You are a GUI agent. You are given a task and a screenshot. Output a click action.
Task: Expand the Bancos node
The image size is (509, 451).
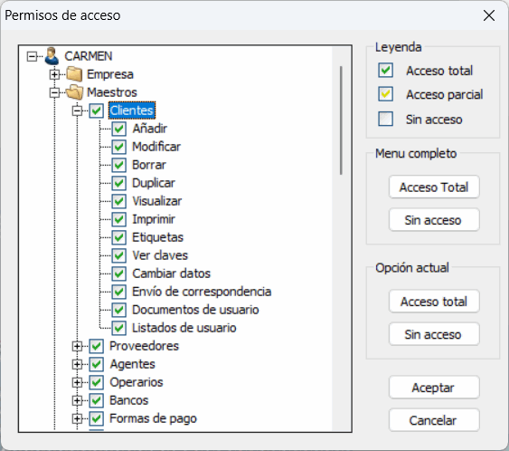77,400
